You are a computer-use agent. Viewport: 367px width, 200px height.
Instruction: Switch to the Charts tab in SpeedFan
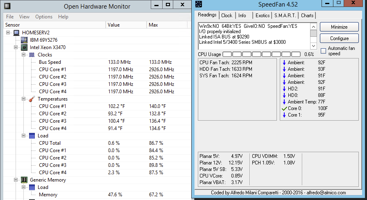[x=307, y=16]
